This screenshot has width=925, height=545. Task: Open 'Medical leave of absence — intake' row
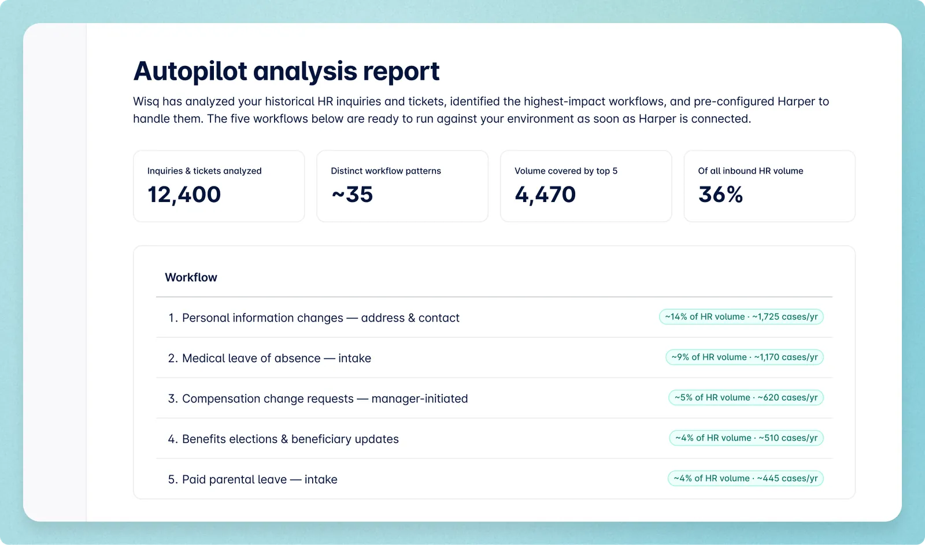(494, 358)
